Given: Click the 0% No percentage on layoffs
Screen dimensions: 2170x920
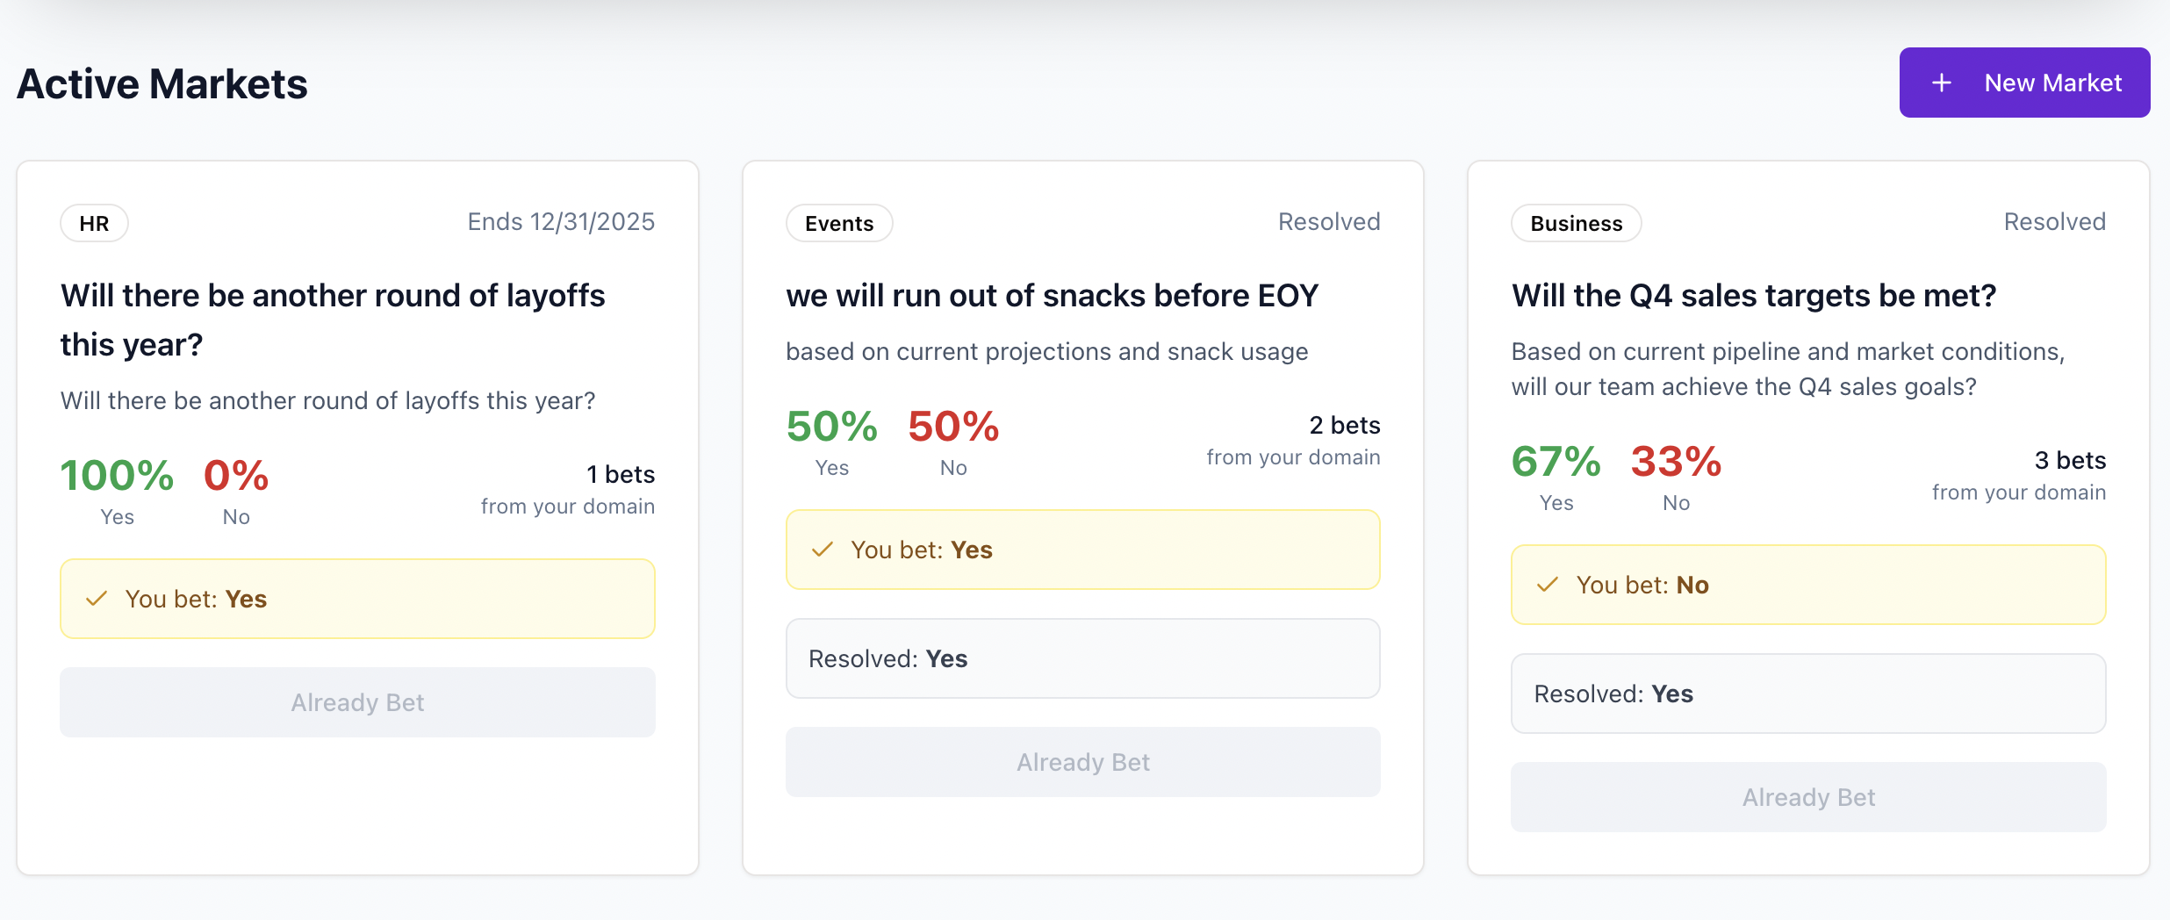Looking at the screenshot, I should pos(236,476).
